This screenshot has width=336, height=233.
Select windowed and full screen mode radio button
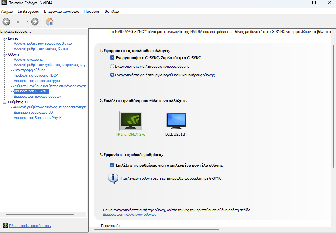112,75
